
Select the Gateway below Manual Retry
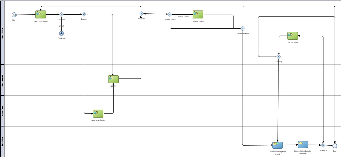point(279,57)
